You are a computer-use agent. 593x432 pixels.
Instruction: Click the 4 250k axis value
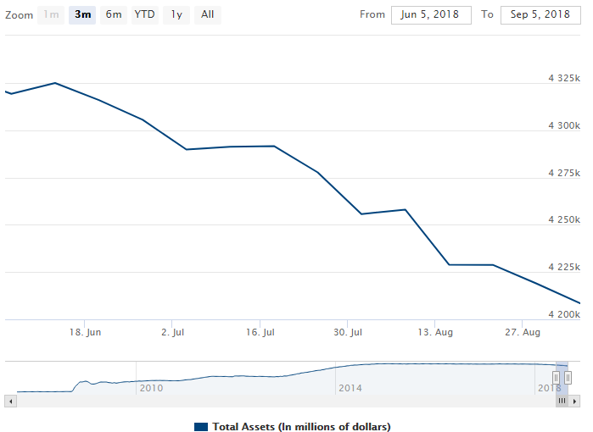(x=564, y=219)
